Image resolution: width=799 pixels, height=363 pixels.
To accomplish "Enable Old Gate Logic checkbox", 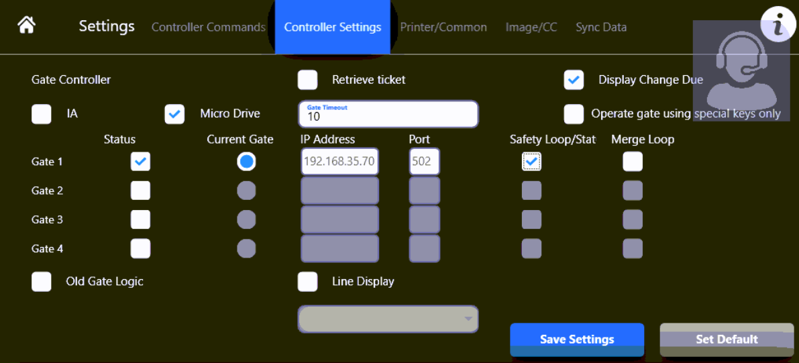I will point(42,281).
